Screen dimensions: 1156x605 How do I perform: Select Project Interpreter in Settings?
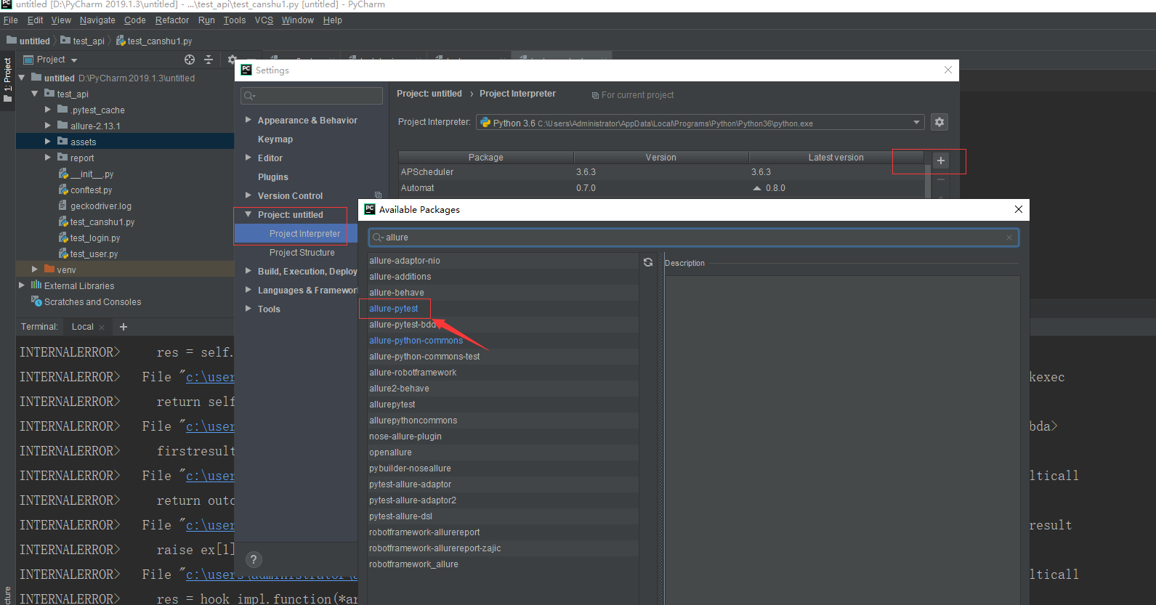(304, 233)
